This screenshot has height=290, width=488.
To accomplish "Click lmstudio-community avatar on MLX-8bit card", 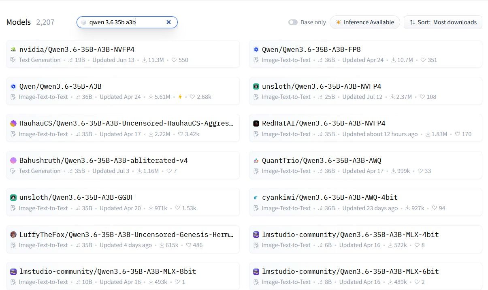I will 13,271.
